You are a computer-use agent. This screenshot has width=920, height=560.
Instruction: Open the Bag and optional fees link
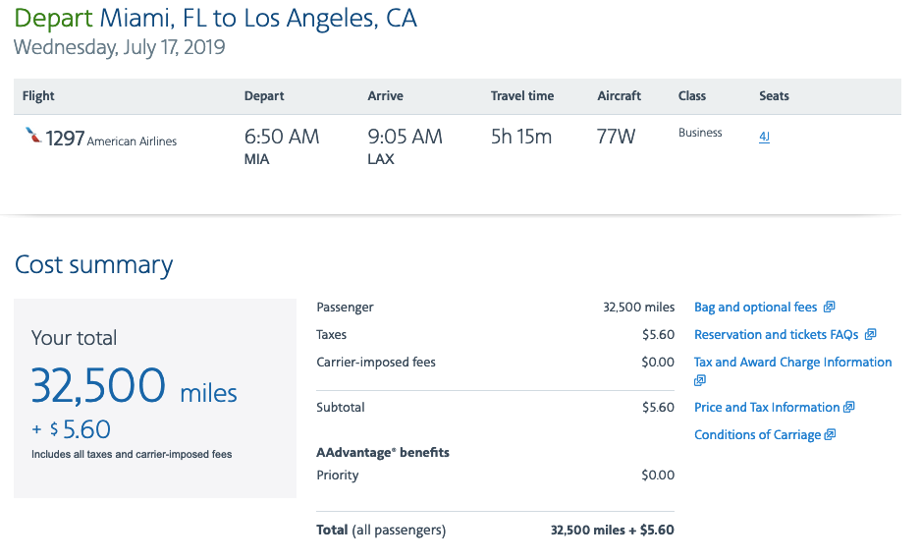pyautogui.click(x=755, y=308)
